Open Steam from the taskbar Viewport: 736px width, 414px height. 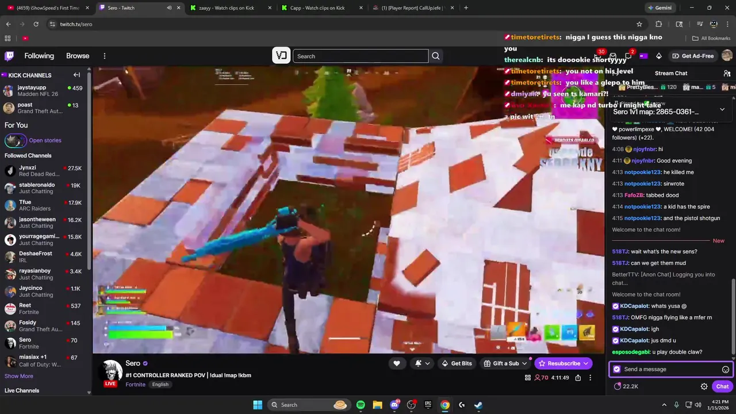pyautogui.click(x=478, y=405)
